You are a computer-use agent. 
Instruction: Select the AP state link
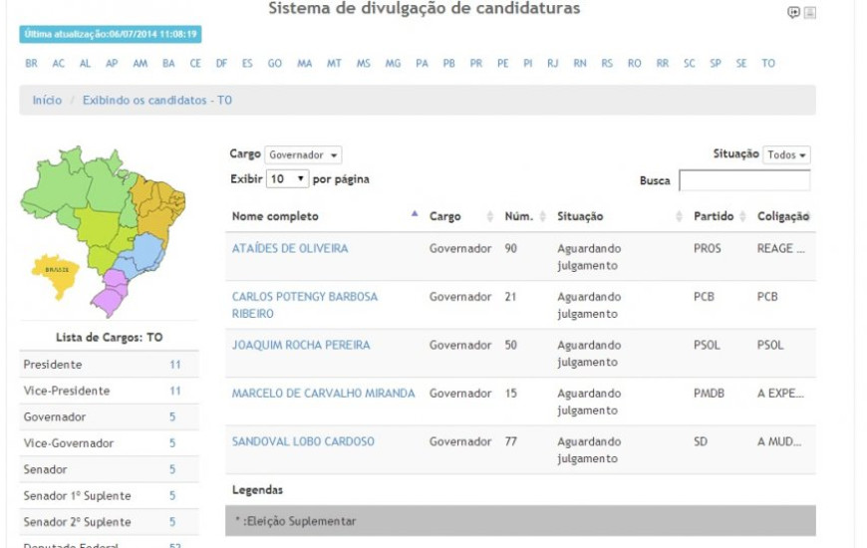click(x=112, y=63)
